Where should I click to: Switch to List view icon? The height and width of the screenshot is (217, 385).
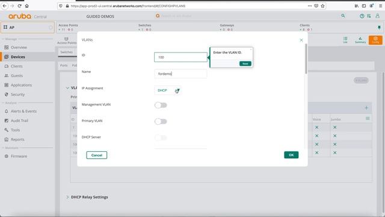pos(345,40)
